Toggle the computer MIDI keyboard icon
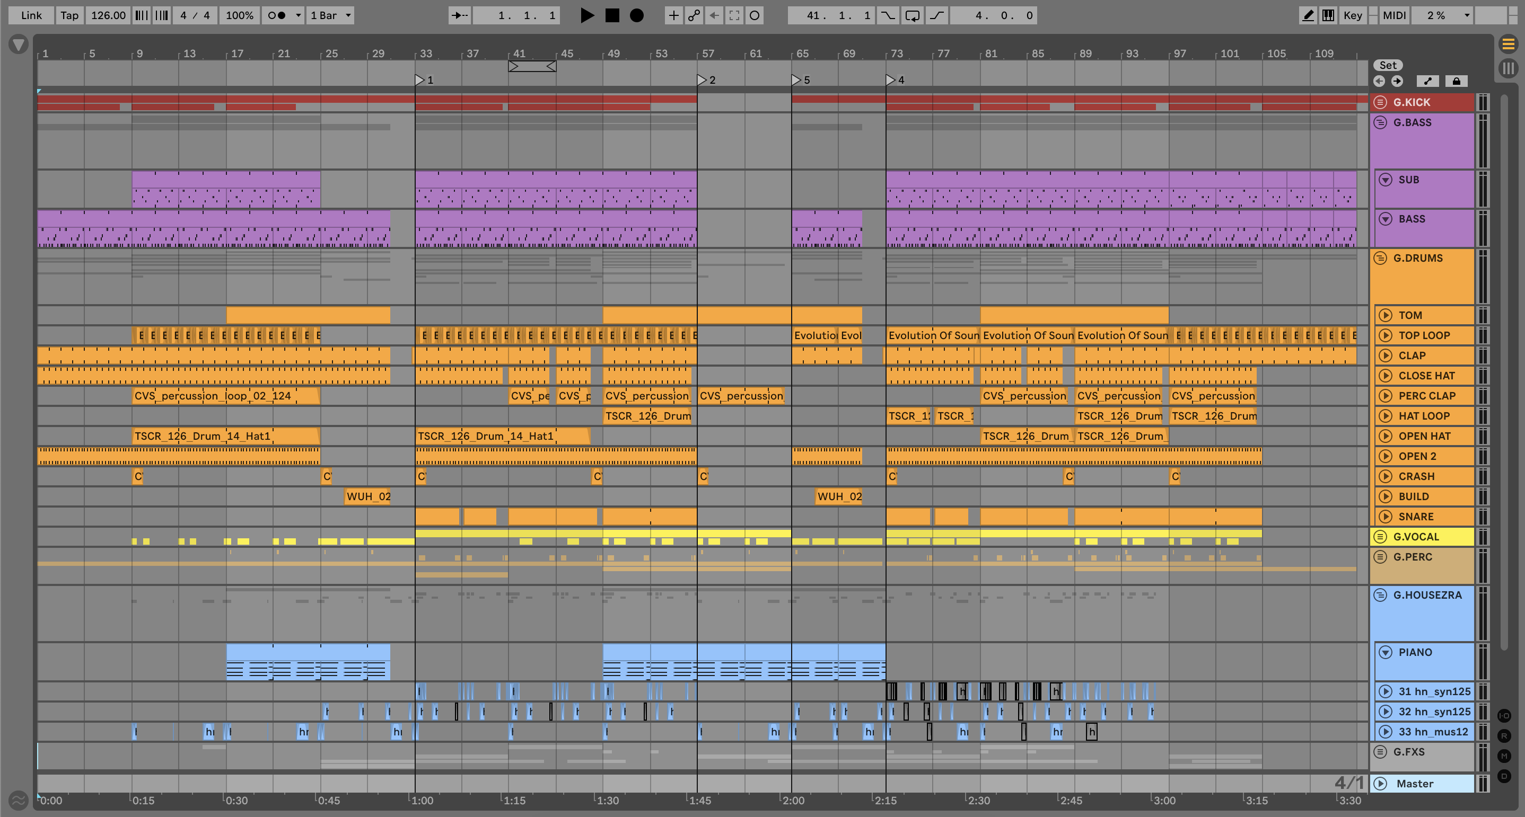Viewport: 1525px width, 817px height. click(x=1328, y=15)
